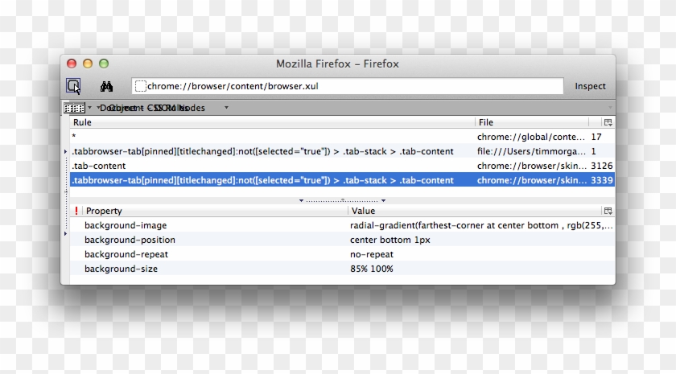Click grippy on the side panel splitter
This screenshot has width=676, height=374.
(x=65, y=191)
